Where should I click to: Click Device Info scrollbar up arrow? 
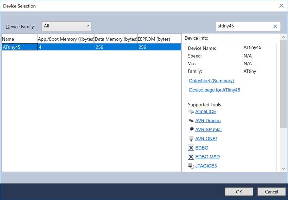click(x=283, y=37)
